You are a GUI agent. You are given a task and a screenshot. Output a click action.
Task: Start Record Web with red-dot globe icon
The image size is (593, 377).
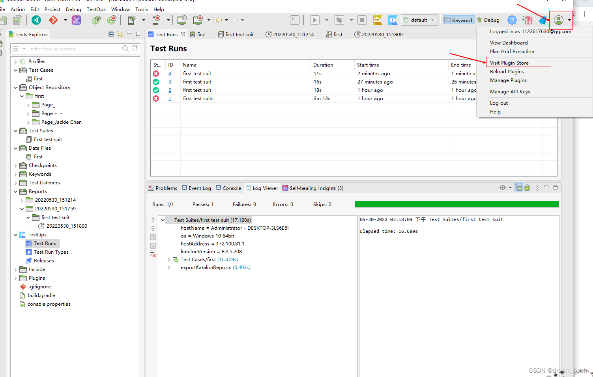[x=112, y=20]
